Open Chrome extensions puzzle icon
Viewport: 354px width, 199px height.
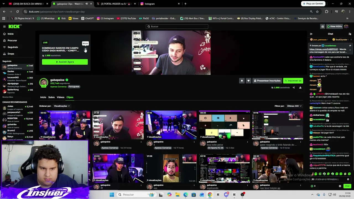327,12
